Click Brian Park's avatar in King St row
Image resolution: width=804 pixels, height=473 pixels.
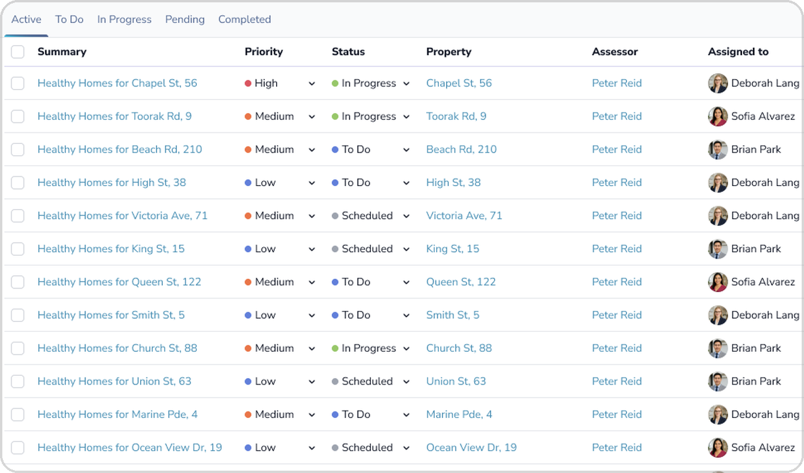tap(718, 249)
